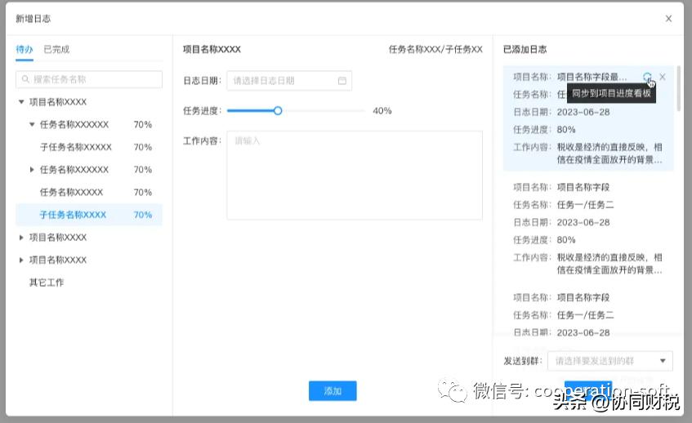This screenshot has width=692, height=423.
Task: Select the second added log entry 任务一/任务二
Action: (588, 229)
